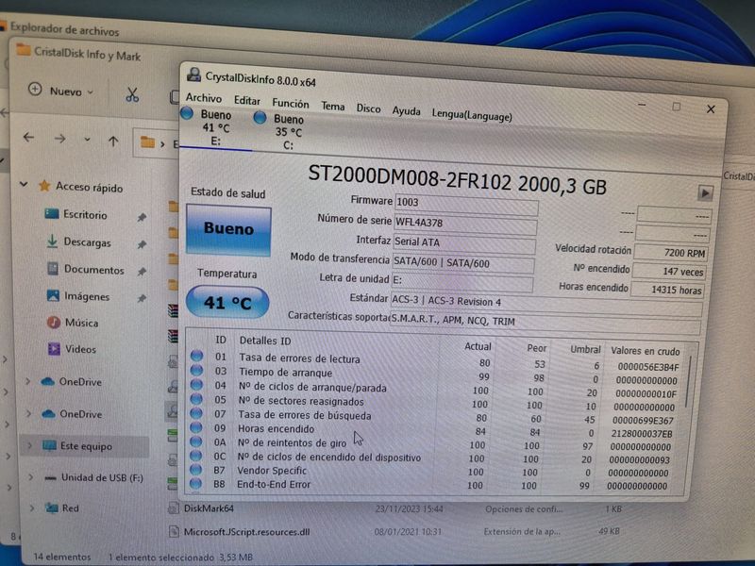
Task: Select the Tasa de errores de búsqueda row text
Action: tap(304, 415)
